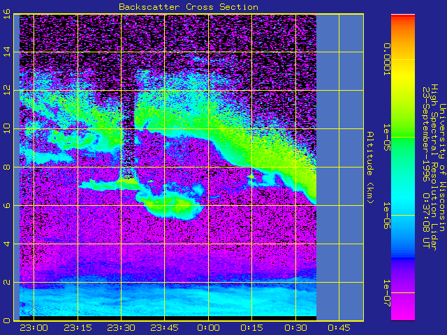Screen dimensions: 447x335
Task: Click the altitude label 2
Action: 7,282
